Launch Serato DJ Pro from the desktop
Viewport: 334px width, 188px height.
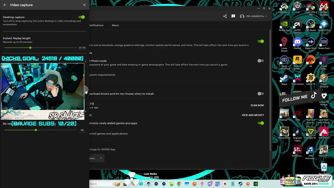coord(324,26)
